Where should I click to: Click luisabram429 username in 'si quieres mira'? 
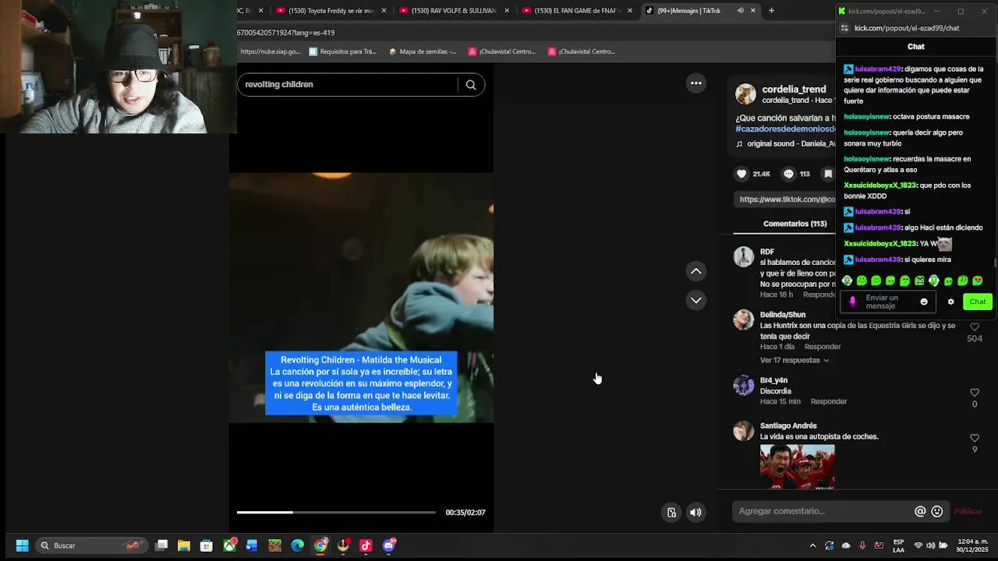(878, 259)
